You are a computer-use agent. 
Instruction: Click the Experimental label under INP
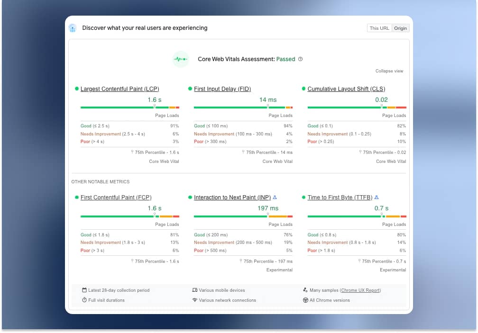(x=279, y=270)
